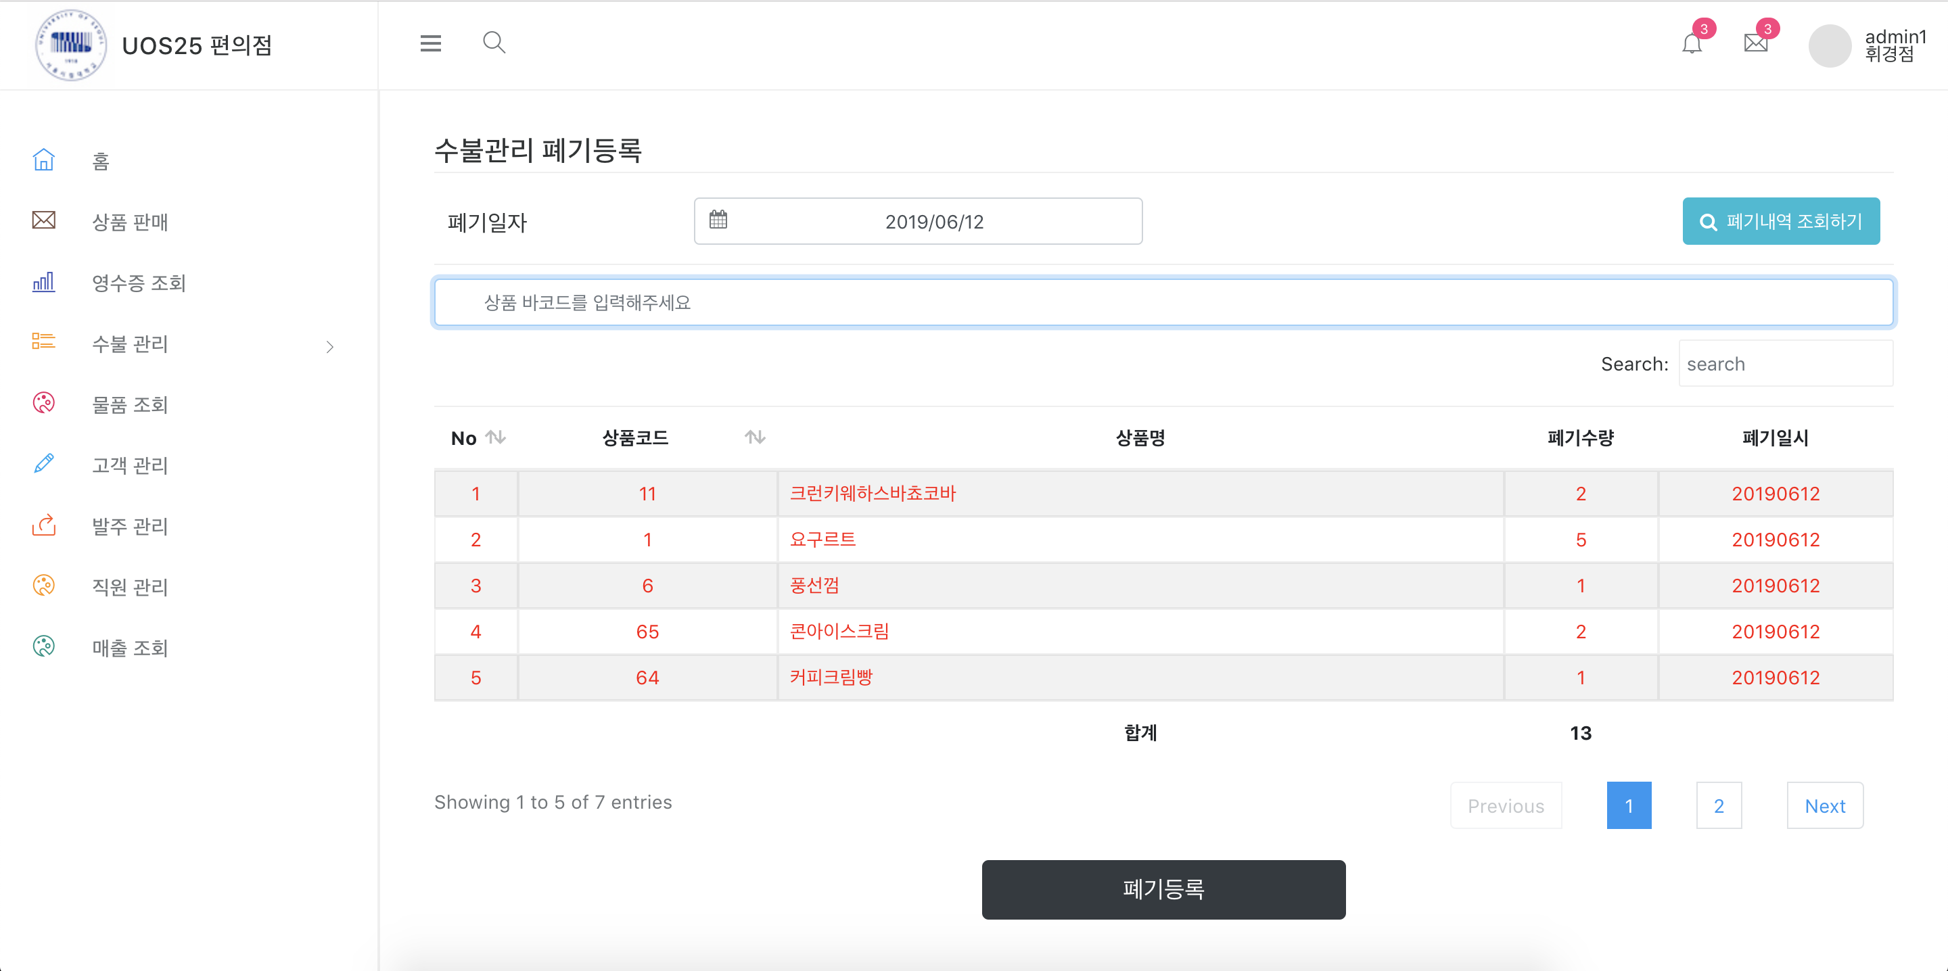Sort table by 상품코드 column arrows
The width and height of the screenshot is (1948, 971).
755,437
